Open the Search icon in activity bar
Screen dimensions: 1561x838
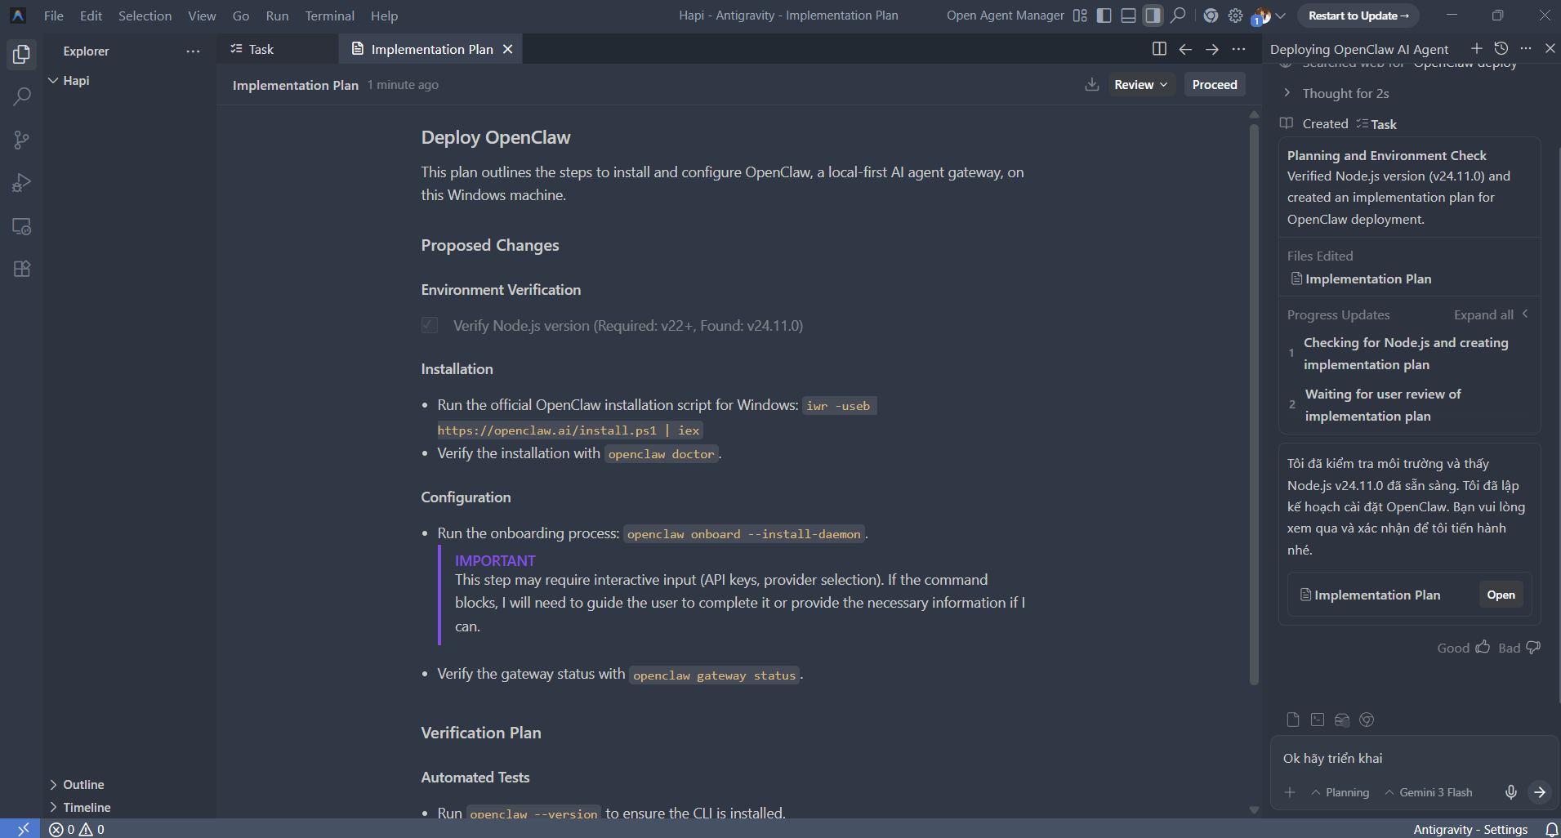[x=22, y=96]
